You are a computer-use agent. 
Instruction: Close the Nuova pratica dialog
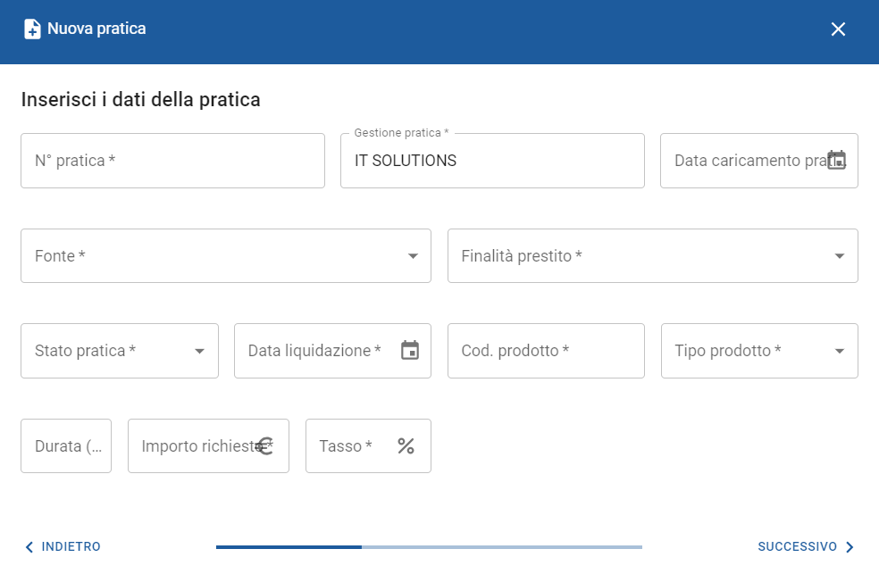coord(838,29)
